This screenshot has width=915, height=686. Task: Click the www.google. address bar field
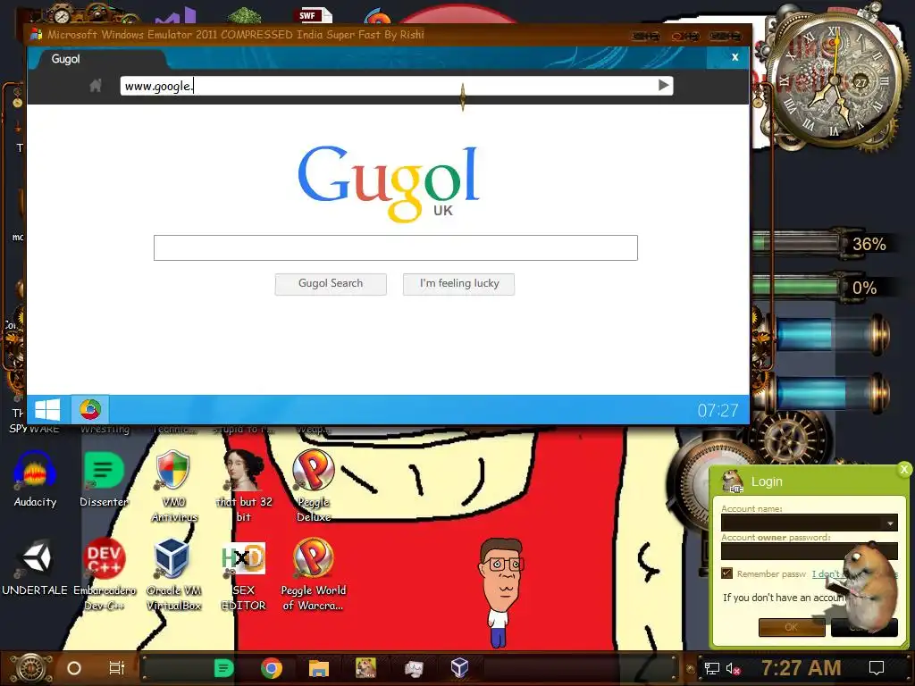[x=396, y=86]
